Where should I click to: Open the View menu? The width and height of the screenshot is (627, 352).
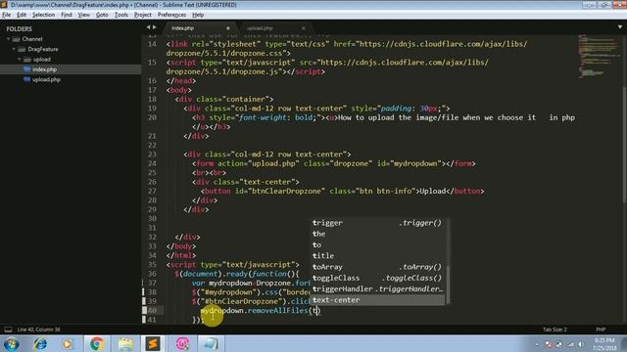point(83,15)
